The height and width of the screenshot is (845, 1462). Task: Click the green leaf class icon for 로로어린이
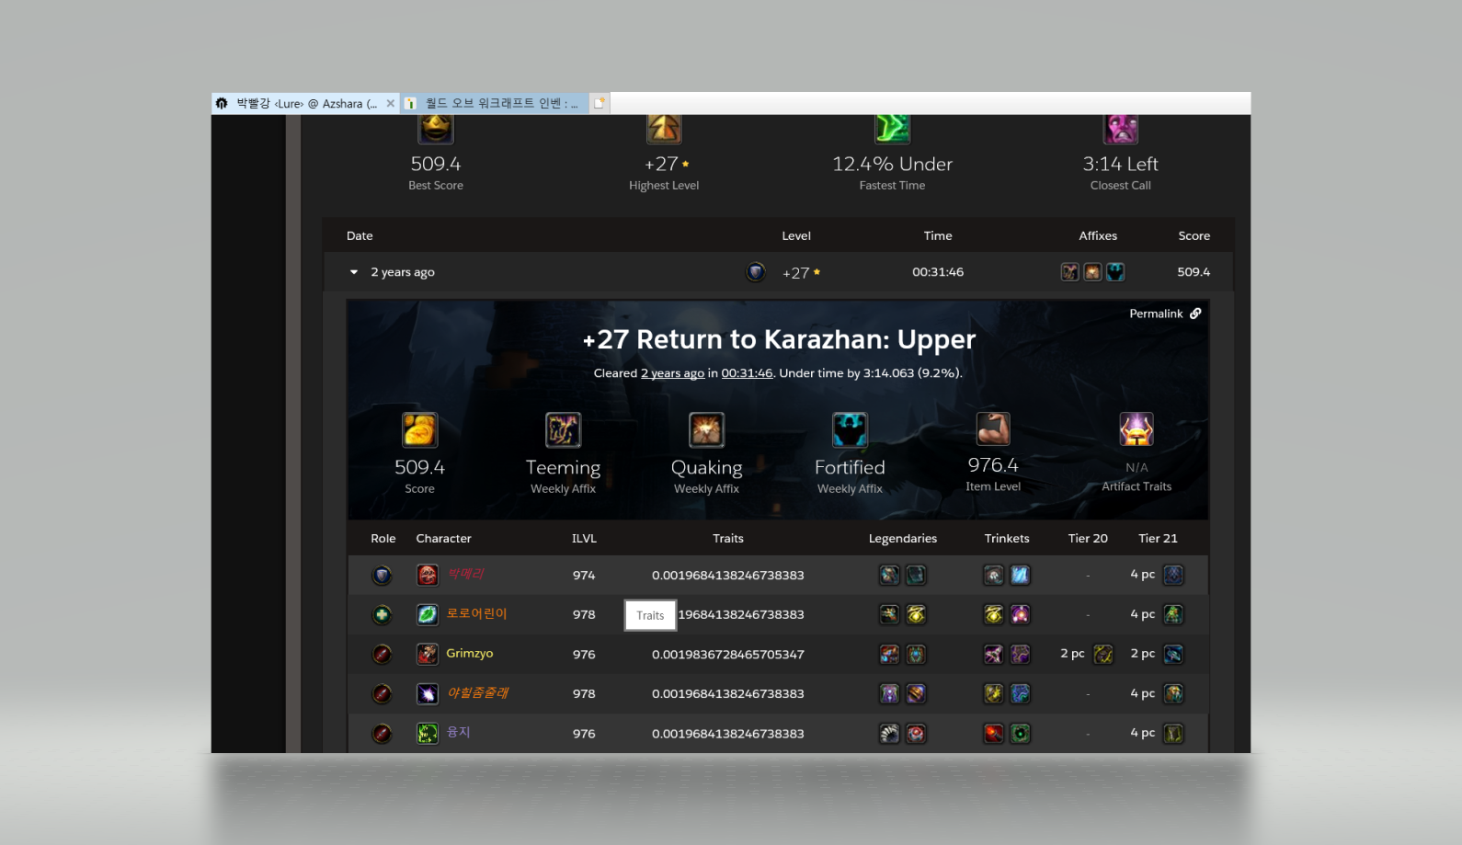tap(428, 615)
